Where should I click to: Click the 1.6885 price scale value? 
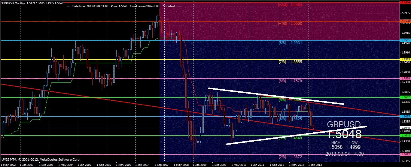pyautogui.click(x=406, y=92)
